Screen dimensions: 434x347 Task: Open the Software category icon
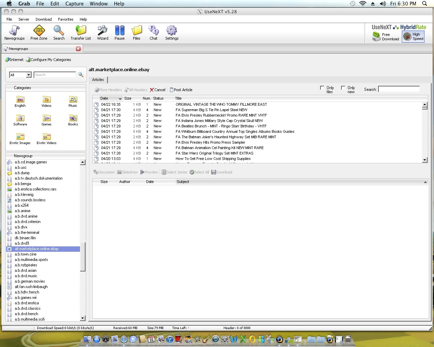[x=20, y=118]
